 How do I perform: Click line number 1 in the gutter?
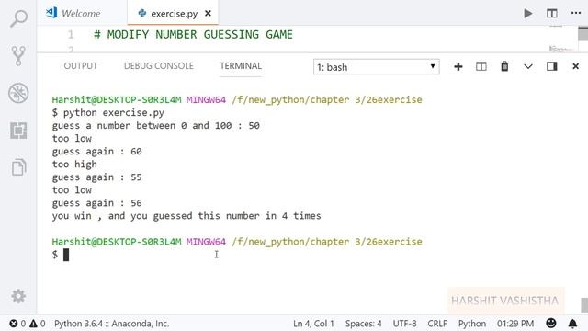click(71, 35)
